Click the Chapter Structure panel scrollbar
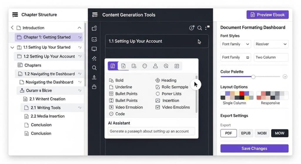The height and width of the screenshot is (164, 301). point(85,55)
